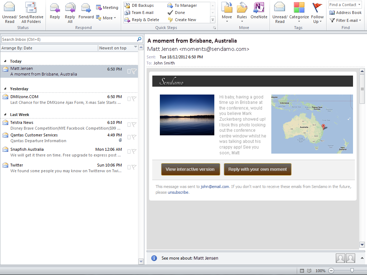Image resolution: width=367 pixels, height=275 pixels.
Task: Click Send/Receive All Folders icon
Action: point(31,8)
